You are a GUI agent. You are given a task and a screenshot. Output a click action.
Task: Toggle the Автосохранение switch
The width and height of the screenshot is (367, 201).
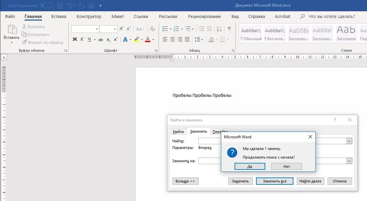click(x=46, y=5)
